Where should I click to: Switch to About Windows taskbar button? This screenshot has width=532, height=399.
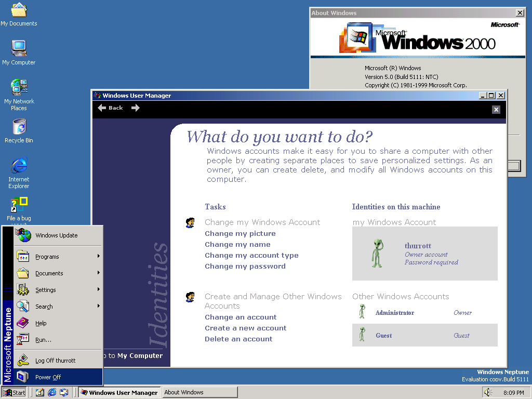[x=199, y=392]
